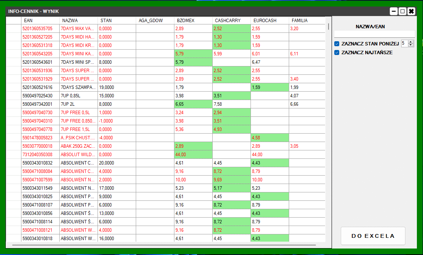Image resolution: width=423 pixels, height=255 pixels.
Task: Click the EUROCASH column header
Action: [270, 21]
